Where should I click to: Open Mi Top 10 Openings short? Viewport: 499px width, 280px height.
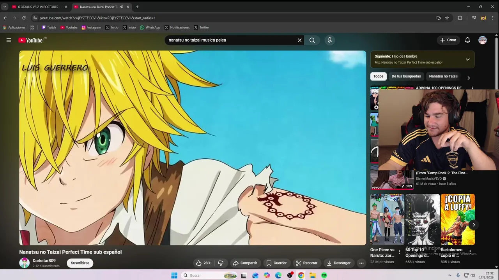[422, 219]
